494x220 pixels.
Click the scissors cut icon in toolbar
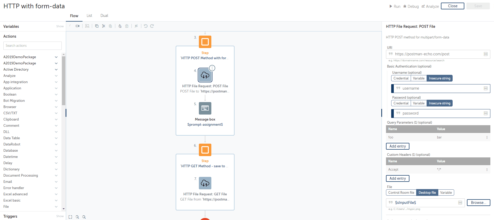click(104, 26)
